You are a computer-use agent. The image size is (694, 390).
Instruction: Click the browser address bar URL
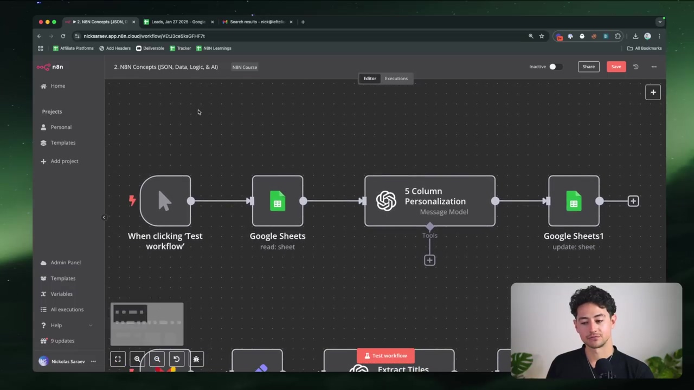144,36
